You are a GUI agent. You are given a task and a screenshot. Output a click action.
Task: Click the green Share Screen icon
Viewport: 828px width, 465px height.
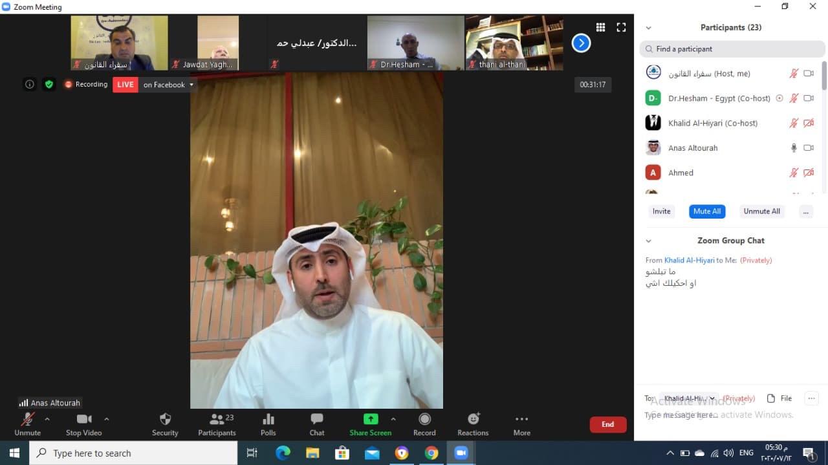pyautogui.click(x=370, y=419)
